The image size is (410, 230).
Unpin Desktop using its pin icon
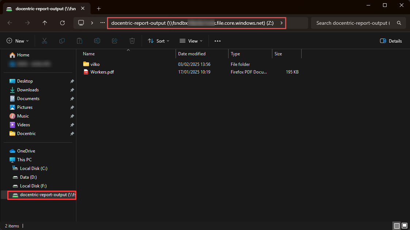pyautogui.click(x=72, y=82)
